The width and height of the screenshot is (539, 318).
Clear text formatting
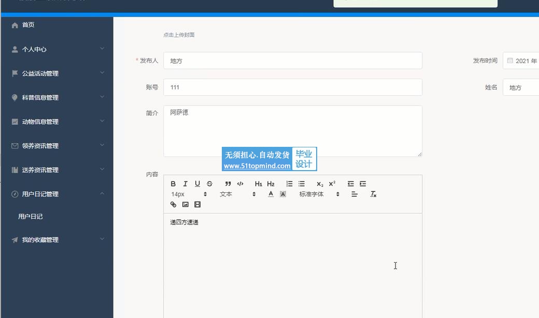[x=373, y=194]
